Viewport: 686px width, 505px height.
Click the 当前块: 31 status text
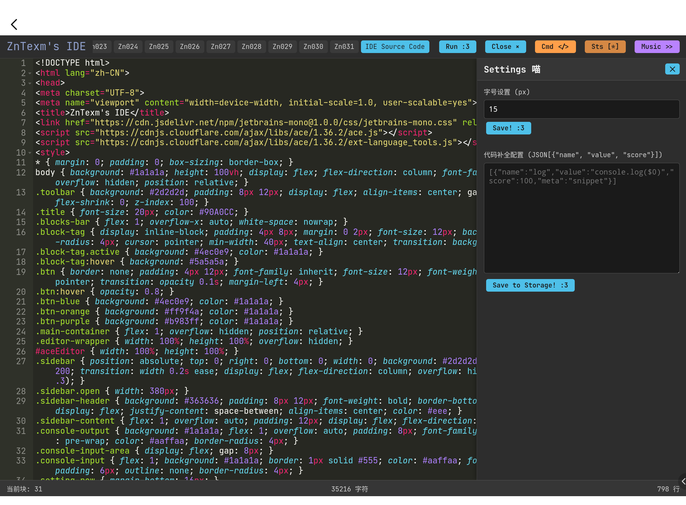pyautogui.click(x=25, y=489)
